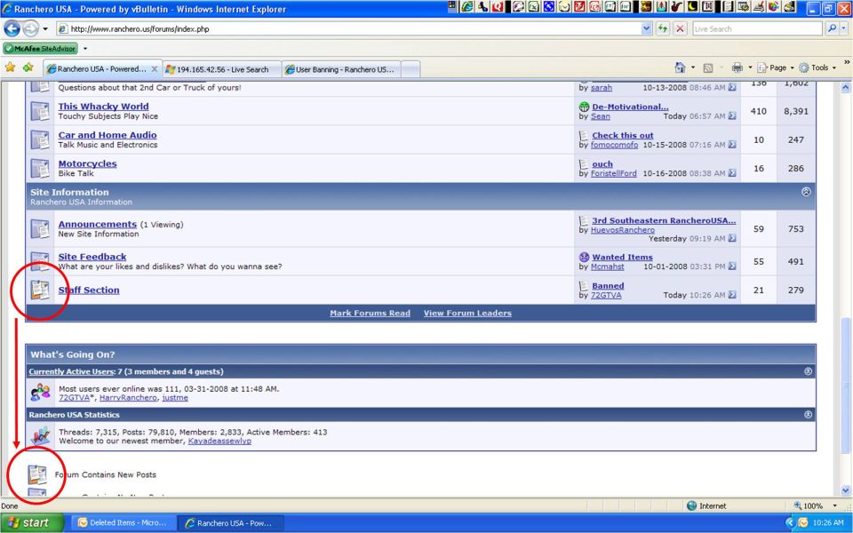Click the address bar URL field
Image resolution: width=853 pixels, height=533 pixels.
(x=348, y=28)
